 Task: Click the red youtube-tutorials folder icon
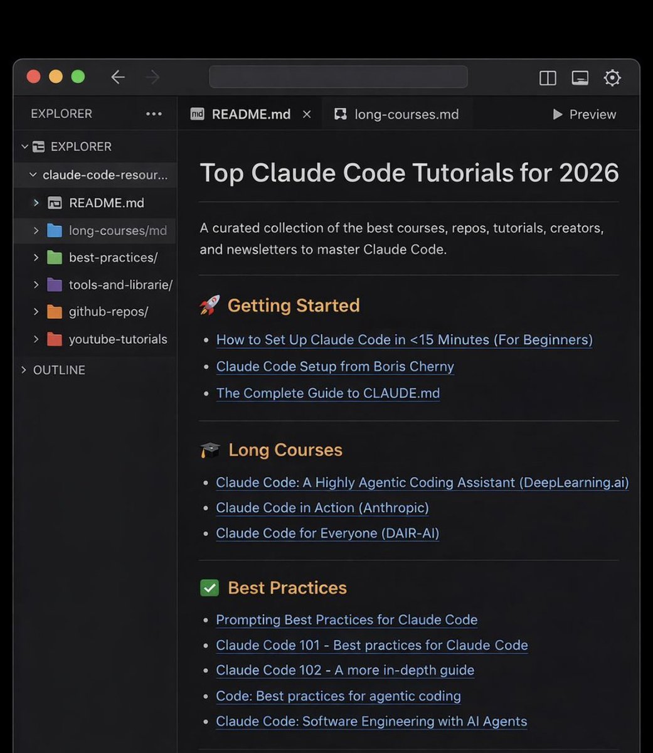[55, 339]
